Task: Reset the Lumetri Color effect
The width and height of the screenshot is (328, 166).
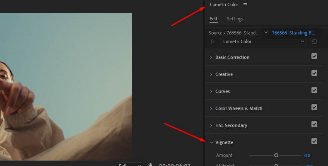Action: pos(314,41)
